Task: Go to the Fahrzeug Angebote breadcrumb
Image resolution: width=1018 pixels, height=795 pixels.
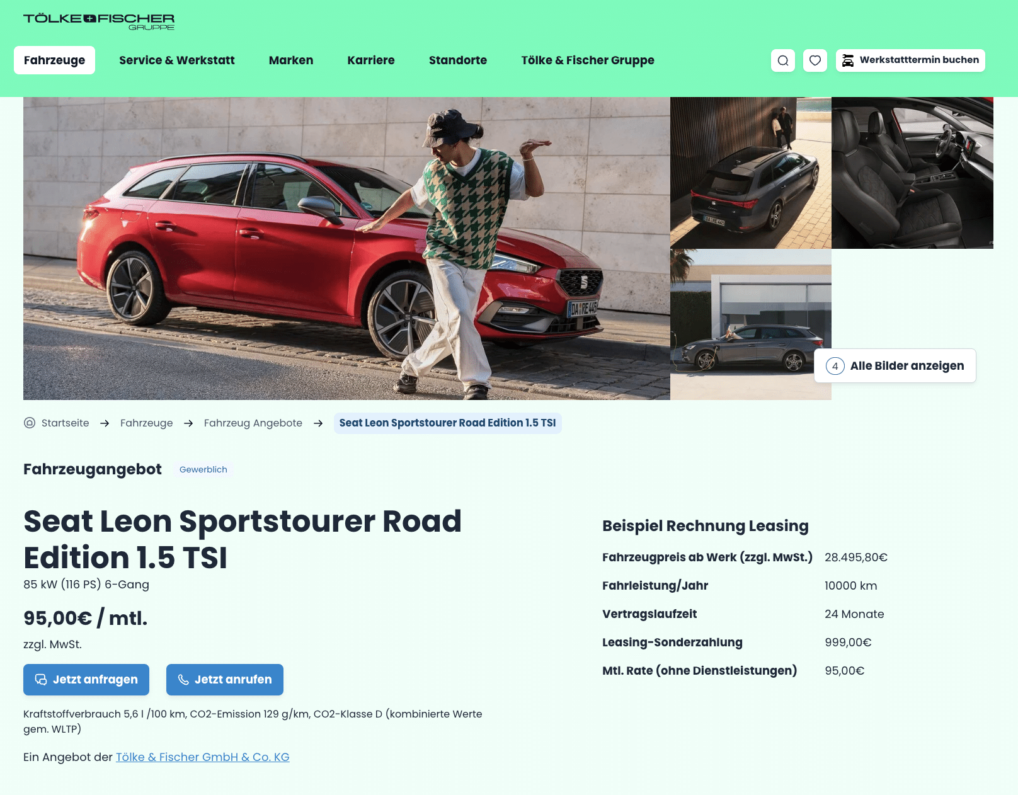Action: coord(253,423)
